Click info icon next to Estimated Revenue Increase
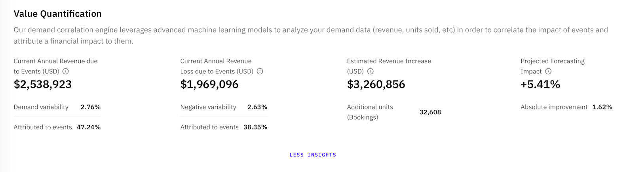The width and height of the screenshot is (627, 172). pyautogui.click(x=370, y=71)
